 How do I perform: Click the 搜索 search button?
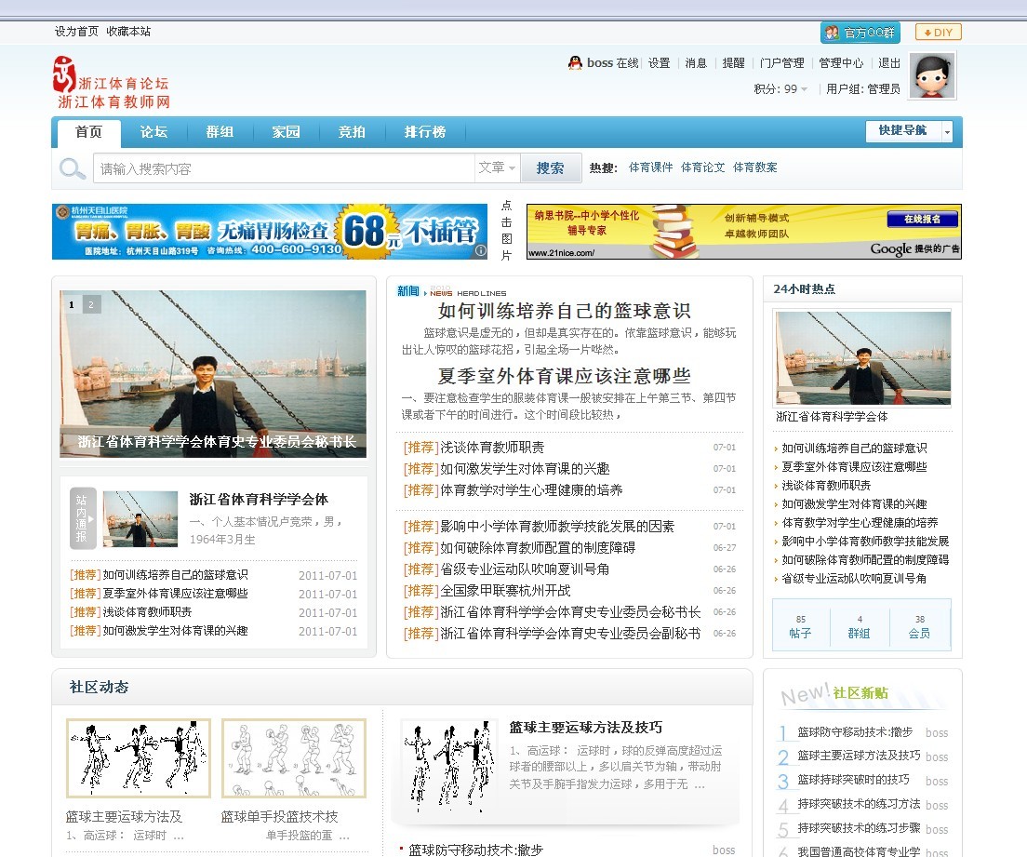(x=550, y=168)
